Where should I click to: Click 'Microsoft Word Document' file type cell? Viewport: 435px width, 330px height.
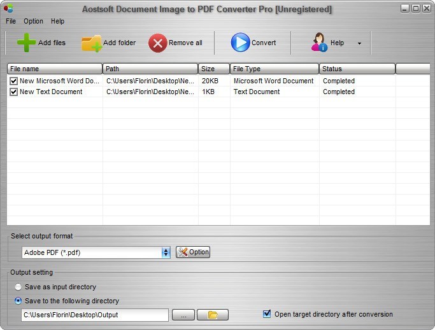point(273,81)
